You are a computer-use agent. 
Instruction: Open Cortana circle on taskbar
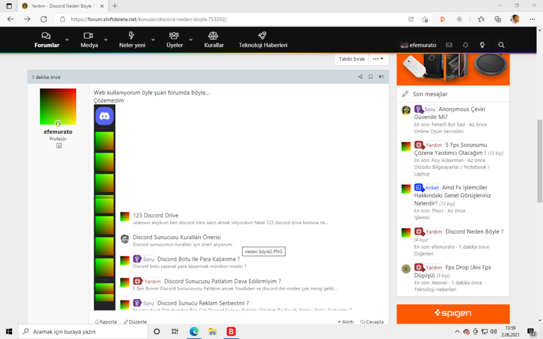[x=156, y=331]
